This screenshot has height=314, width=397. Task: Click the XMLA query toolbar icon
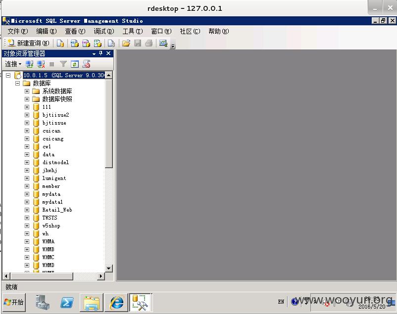98,43
